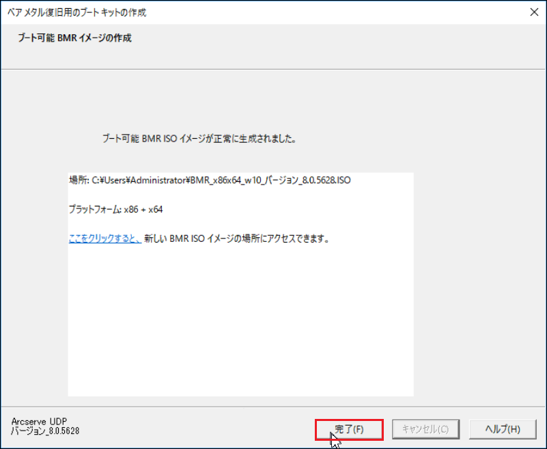Viewport: 547px width, 449px height.
Task: Open help with the ヘルプ(H) button
Action: point(503,429)
